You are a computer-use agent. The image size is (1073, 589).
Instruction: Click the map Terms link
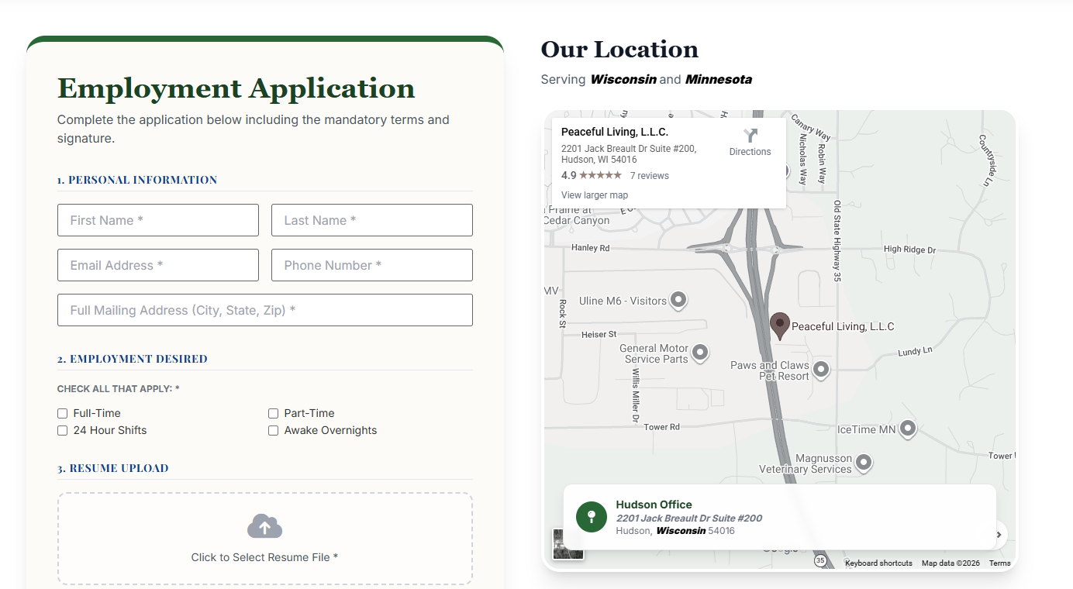coord(999,563)
